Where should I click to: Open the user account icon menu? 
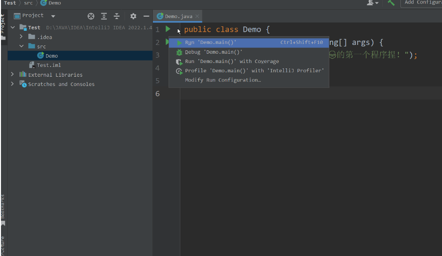[372, 3]
